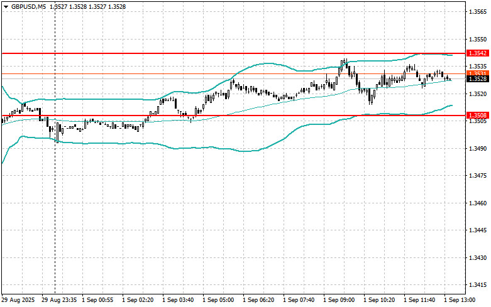
Task: Click the GBPUSD,M5 chart title text
Action: click(x=28, y=6)
